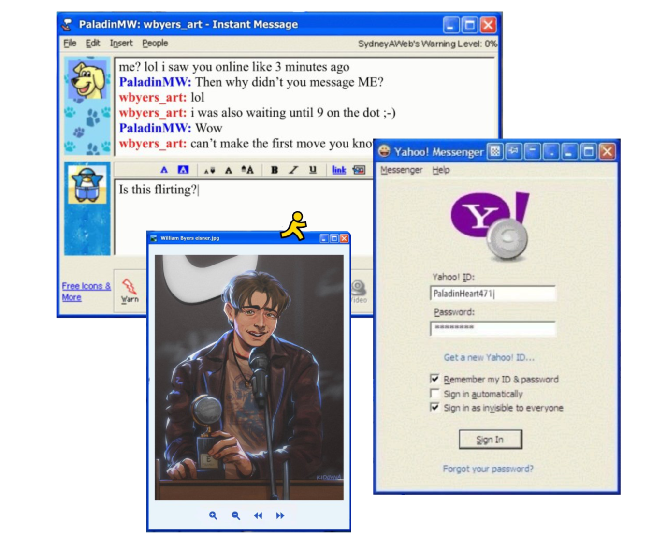Click the Warn lightning bolt button

(130, 290)
